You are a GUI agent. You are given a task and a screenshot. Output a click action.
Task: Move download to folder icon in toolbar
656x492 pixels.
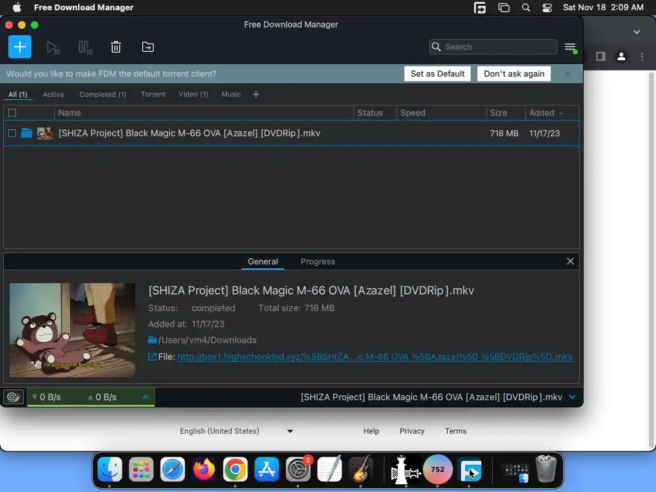[148, 47]
